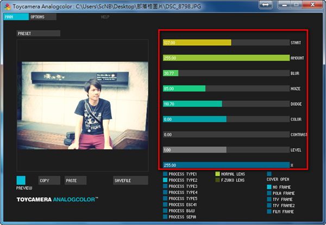Open the PRESET dropdown
Screen dimensions: 326x225
[x=39, y=33]
